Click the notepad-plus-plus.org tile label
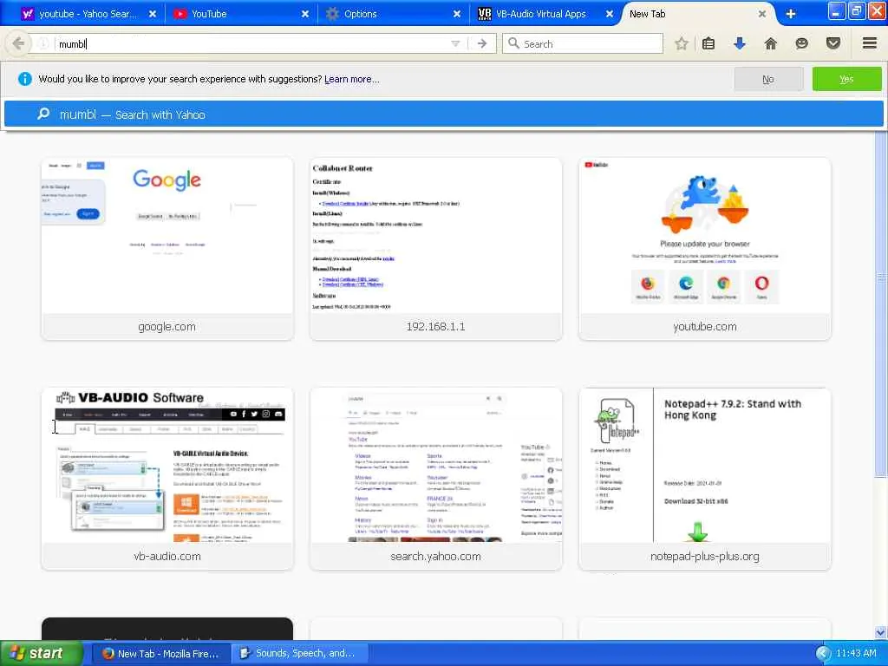This screenshot has height=666, width=888. (704, 557)
